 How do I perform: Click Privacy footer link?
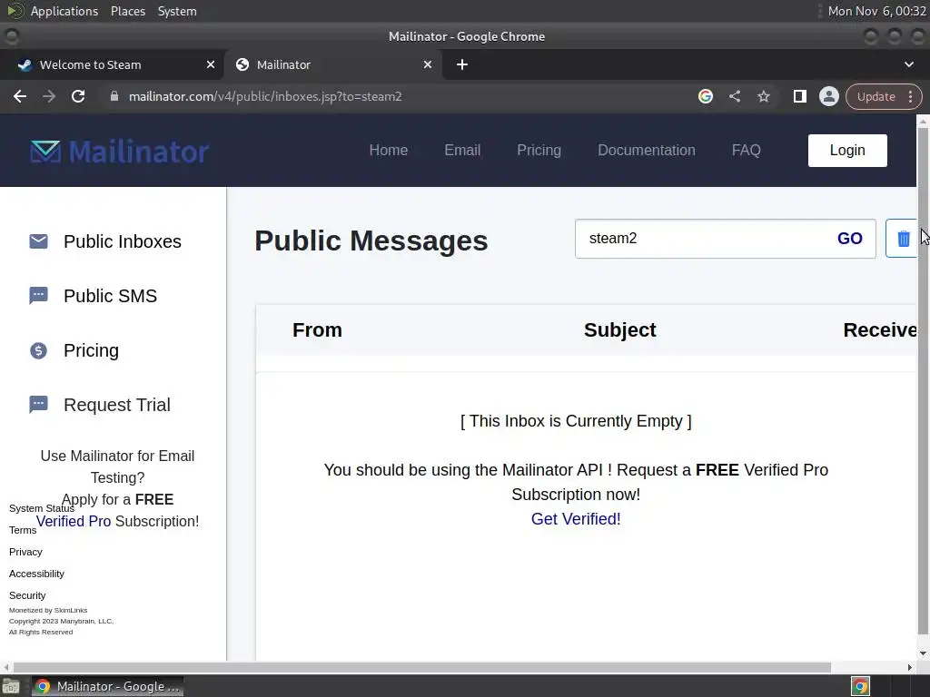(25, 552)
